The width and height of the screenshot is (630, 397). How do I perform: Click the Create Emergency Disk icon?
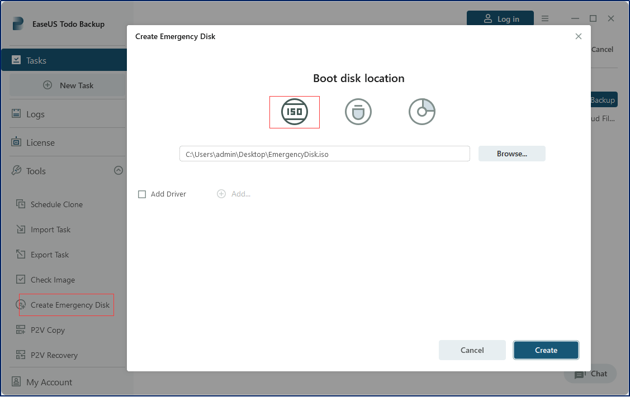[x=21, y=305]
